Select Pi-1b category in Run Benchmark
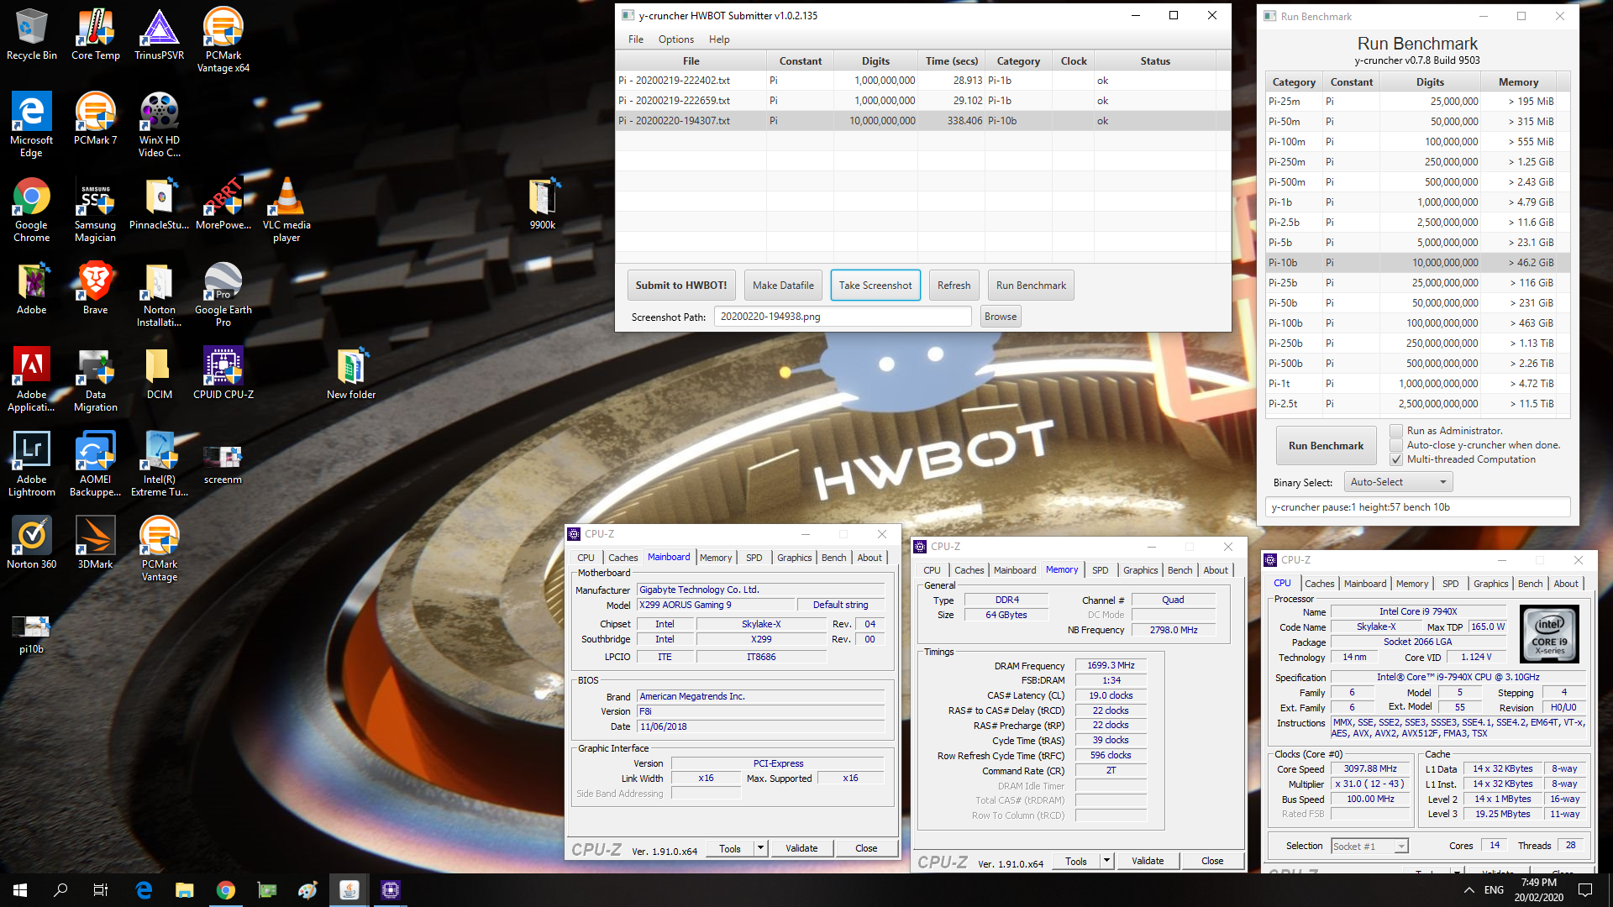 click(1417, 202)
